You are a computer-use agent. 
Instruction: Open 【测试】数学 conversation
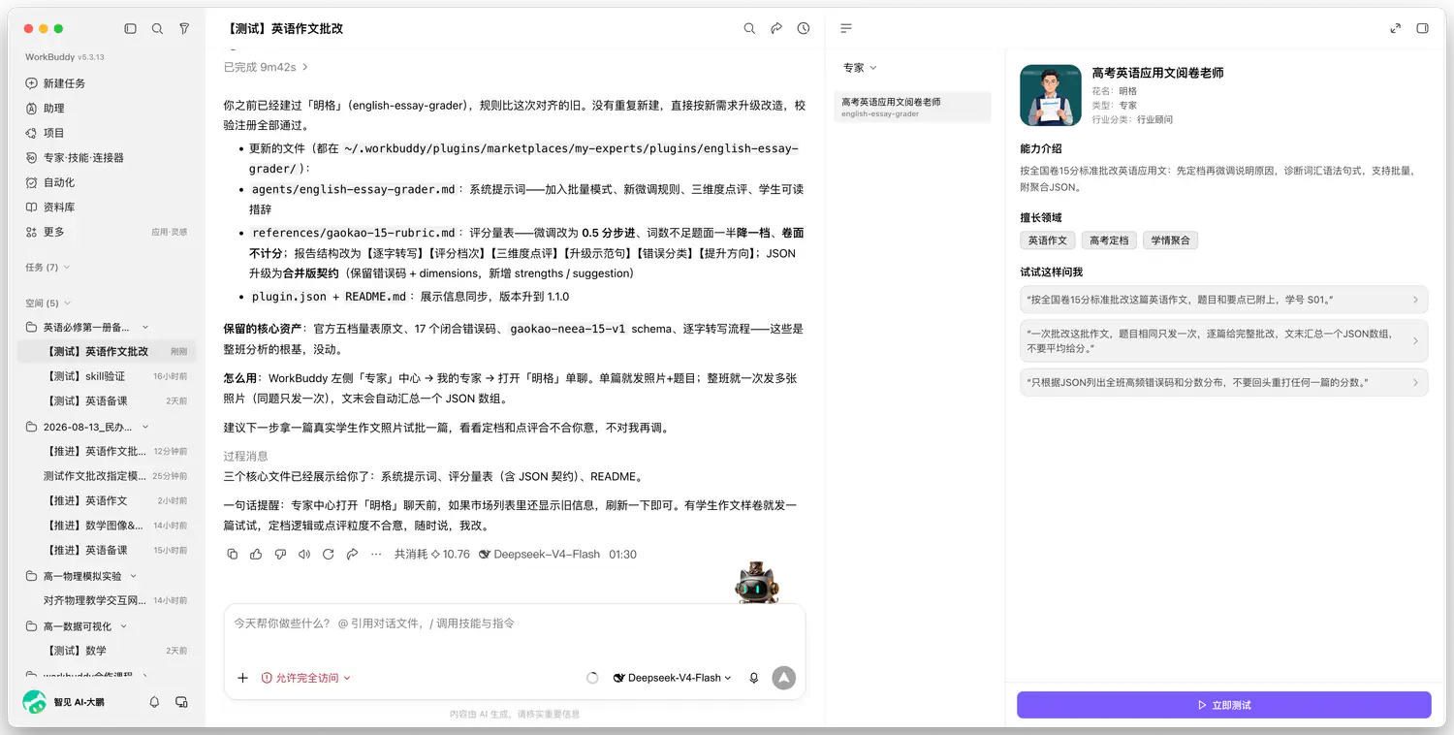click(107, 651)
